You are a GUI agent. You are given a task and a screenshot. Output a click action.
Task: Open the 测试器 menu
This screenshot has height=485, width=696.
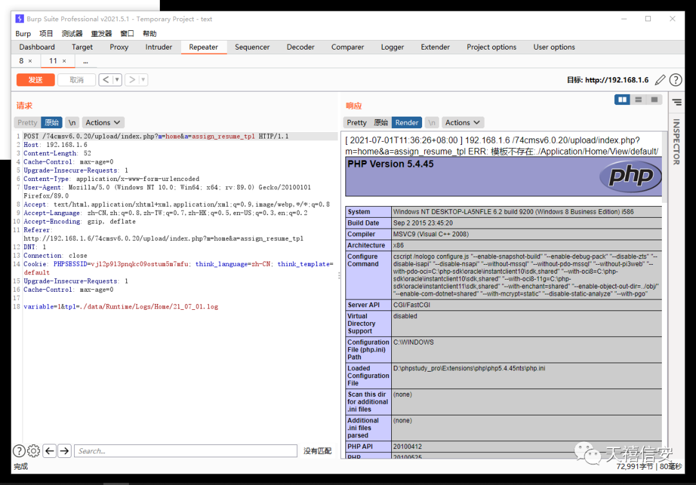(72, 33)
